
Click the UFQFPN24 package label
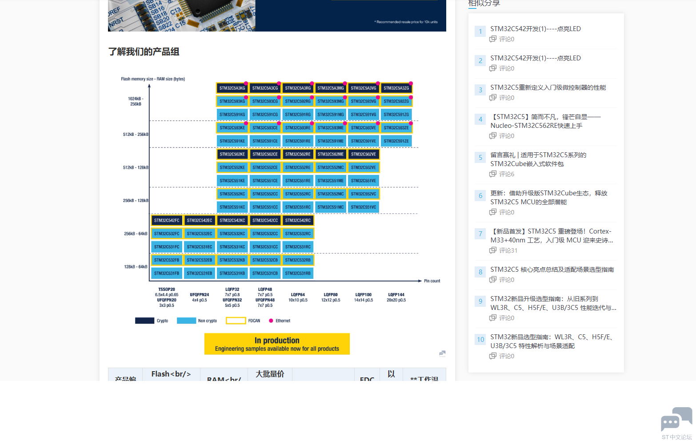200,295
